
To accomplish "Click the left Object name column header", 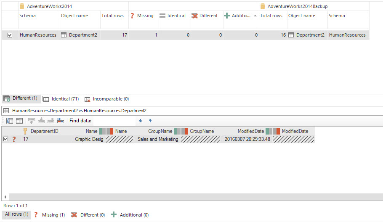I will (80, 16).
